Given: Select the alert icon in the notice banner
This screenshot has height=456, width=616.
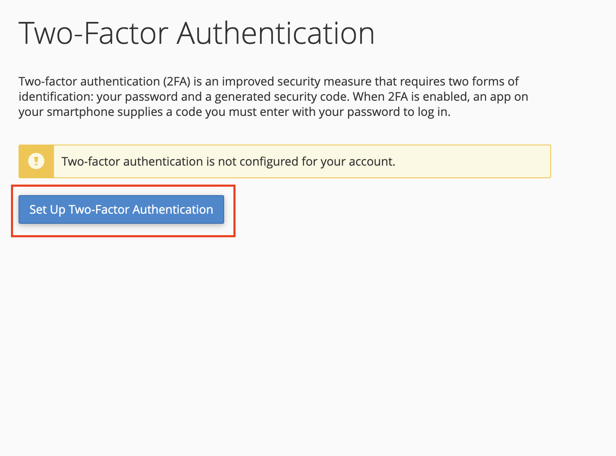Looking at the screenshot, I should tap(36, 161).
